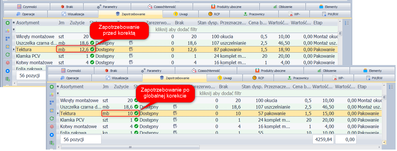Click the blue tiles icon in upper sidebar

(x=8, y=38)
